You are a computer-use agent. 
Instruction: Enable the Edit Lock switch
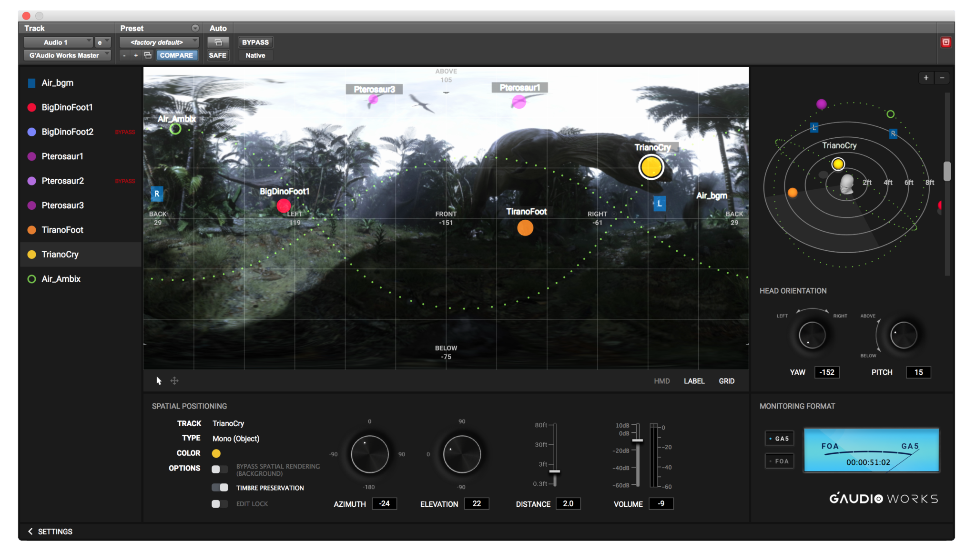click(219, 504)
